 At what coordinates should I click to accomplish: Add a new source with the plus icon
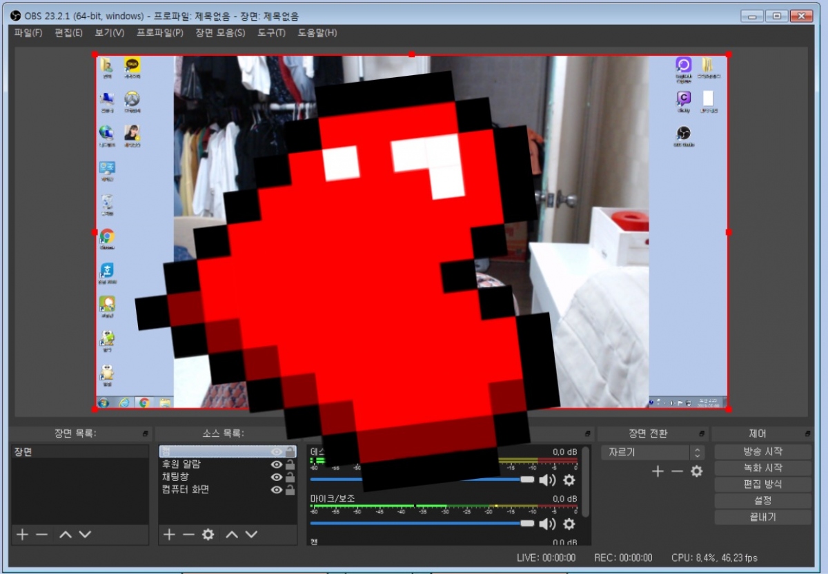(169, 535)
